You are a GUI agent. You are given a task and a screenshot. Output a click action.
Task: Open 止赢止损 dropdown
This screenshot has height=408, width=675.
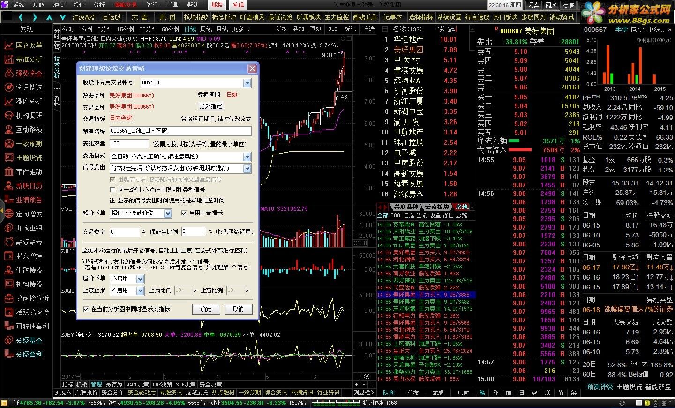[140, 291]
